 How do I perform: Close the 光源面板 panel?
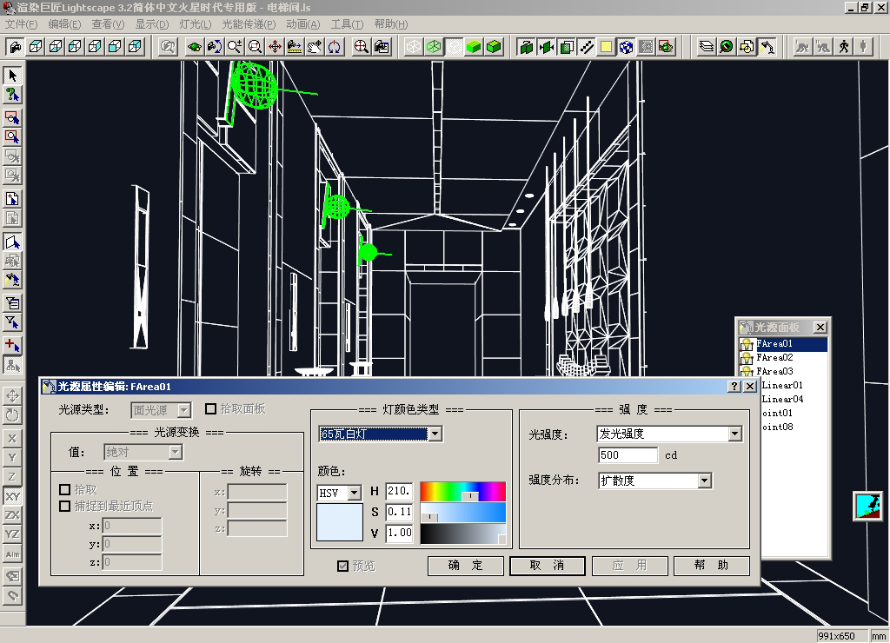tap(820, 328)
